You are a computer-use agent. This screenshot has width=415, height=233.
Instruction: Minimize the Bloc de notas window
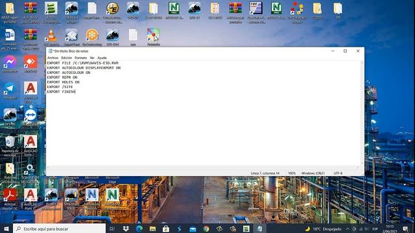tap(333, 51)
